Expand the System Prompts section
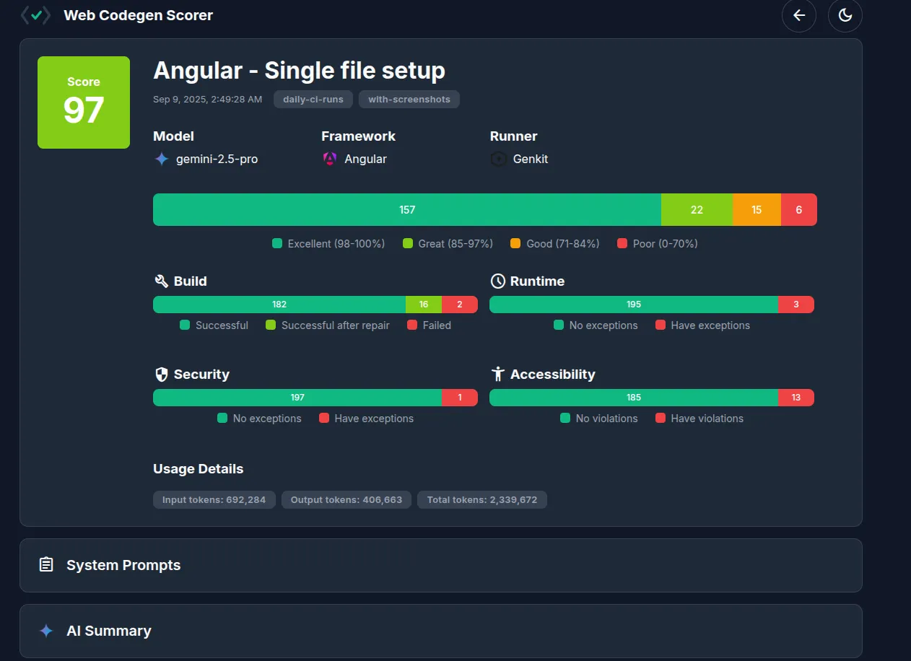Screen dimensions: 911x661 coord(440,565)
